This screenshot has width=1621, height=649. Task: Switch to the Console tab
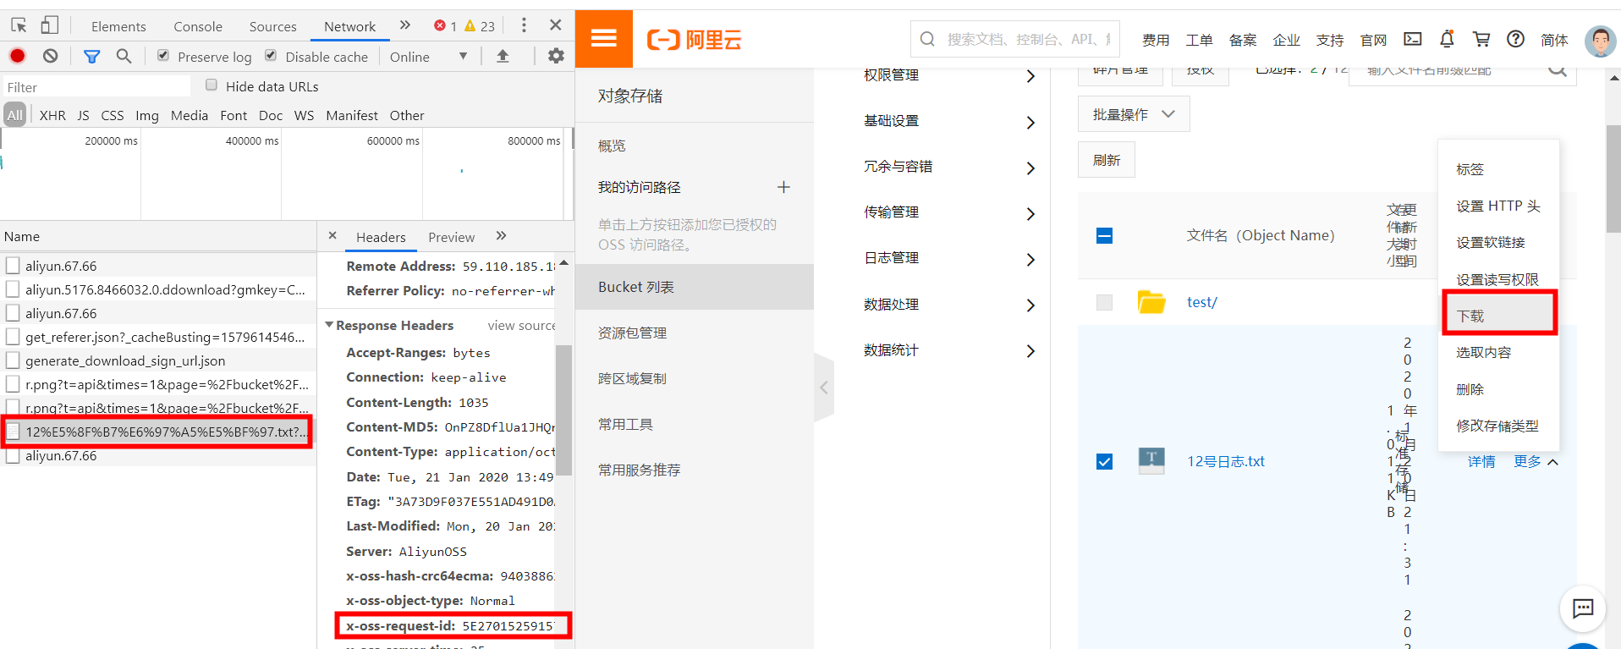pyautogui.click(x=198, y=26)
